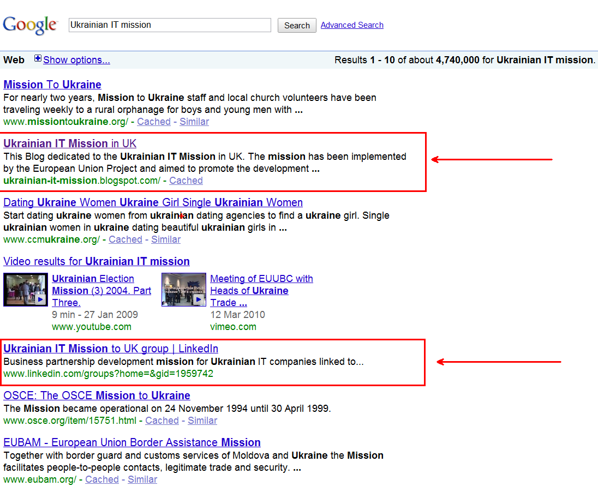Screen dimensions: 598x492
Task: Select the Web label in results bar
Action: [14, 60]
